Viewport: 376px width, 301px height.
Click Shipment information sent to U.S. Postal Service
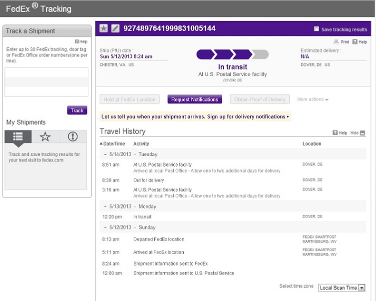point(184,273)
